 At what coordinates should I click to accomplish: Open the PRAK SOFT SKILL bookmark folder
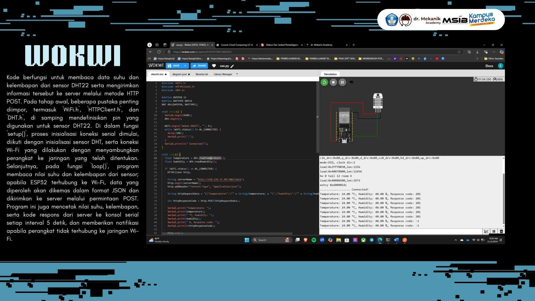(x=345, y=59)
